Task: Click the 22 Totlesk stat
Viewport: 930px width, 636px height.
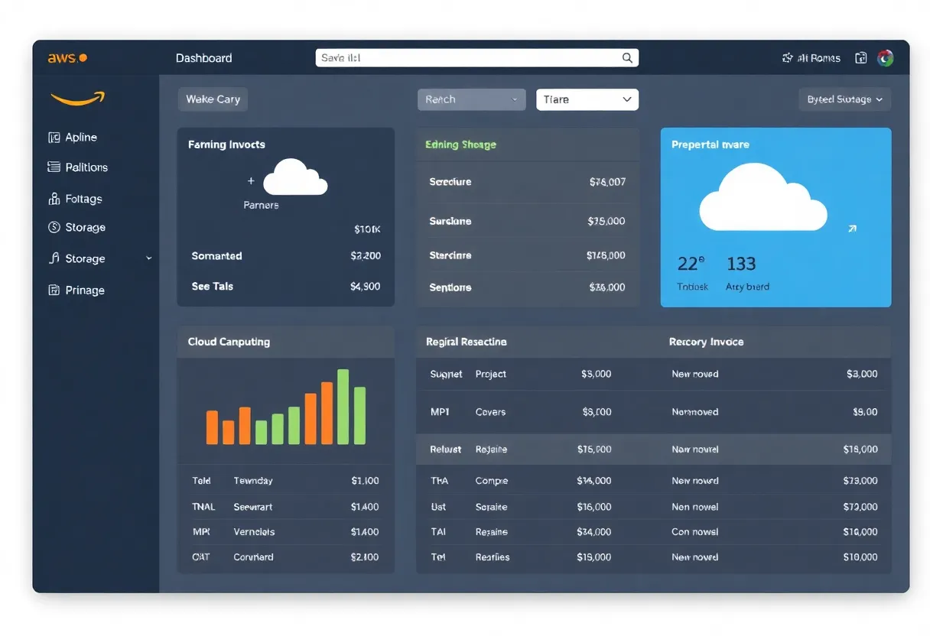Action: tap(692, 273)
